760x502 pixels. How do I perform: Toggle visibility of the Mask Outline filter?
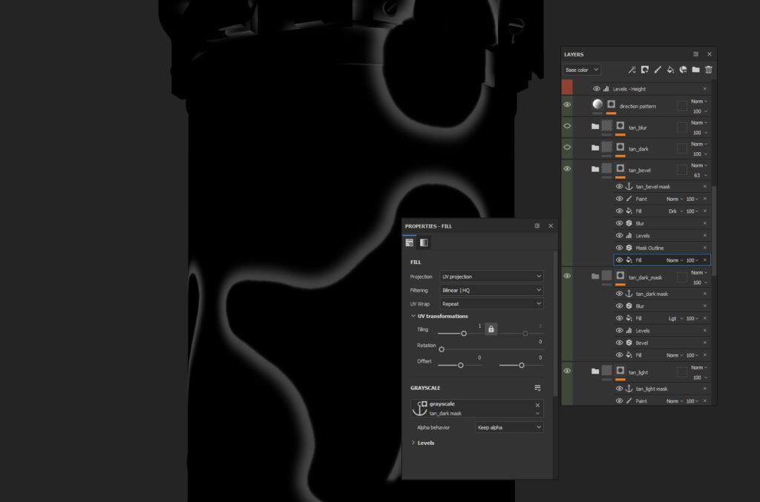click(x=619, y=248)
